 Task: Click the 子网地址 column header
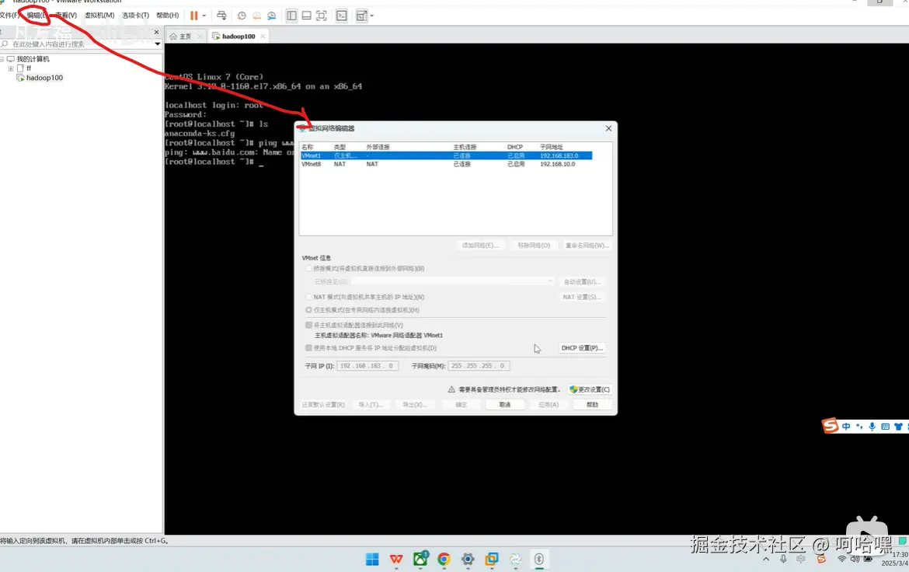click(x=552, y=147)
